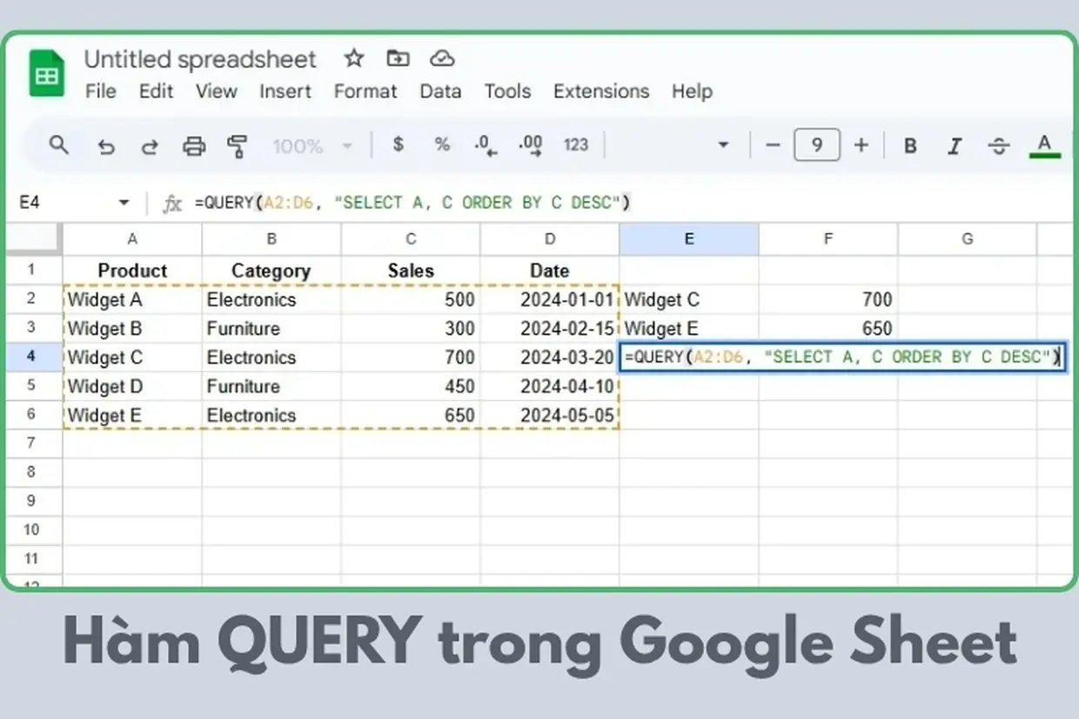Click the Undo arrow
The height and width of the screenshot is (719, 1079).
[106, 146]
